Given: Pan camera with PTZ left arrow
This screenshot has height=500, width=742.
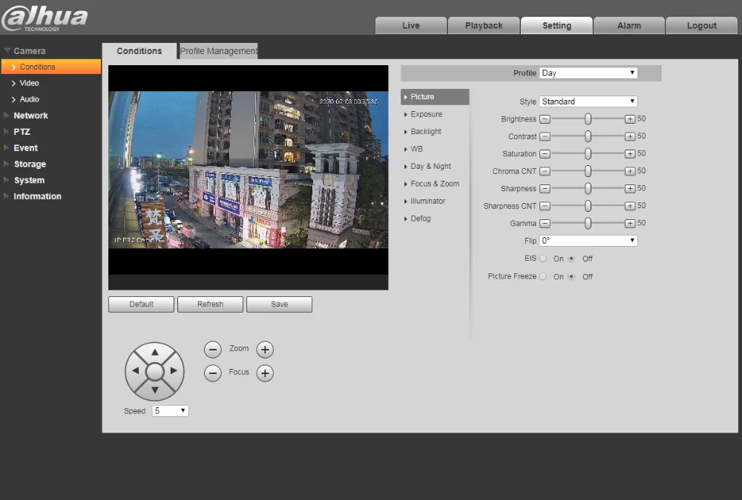Looking at the screenshot, I should coord(135,371).
